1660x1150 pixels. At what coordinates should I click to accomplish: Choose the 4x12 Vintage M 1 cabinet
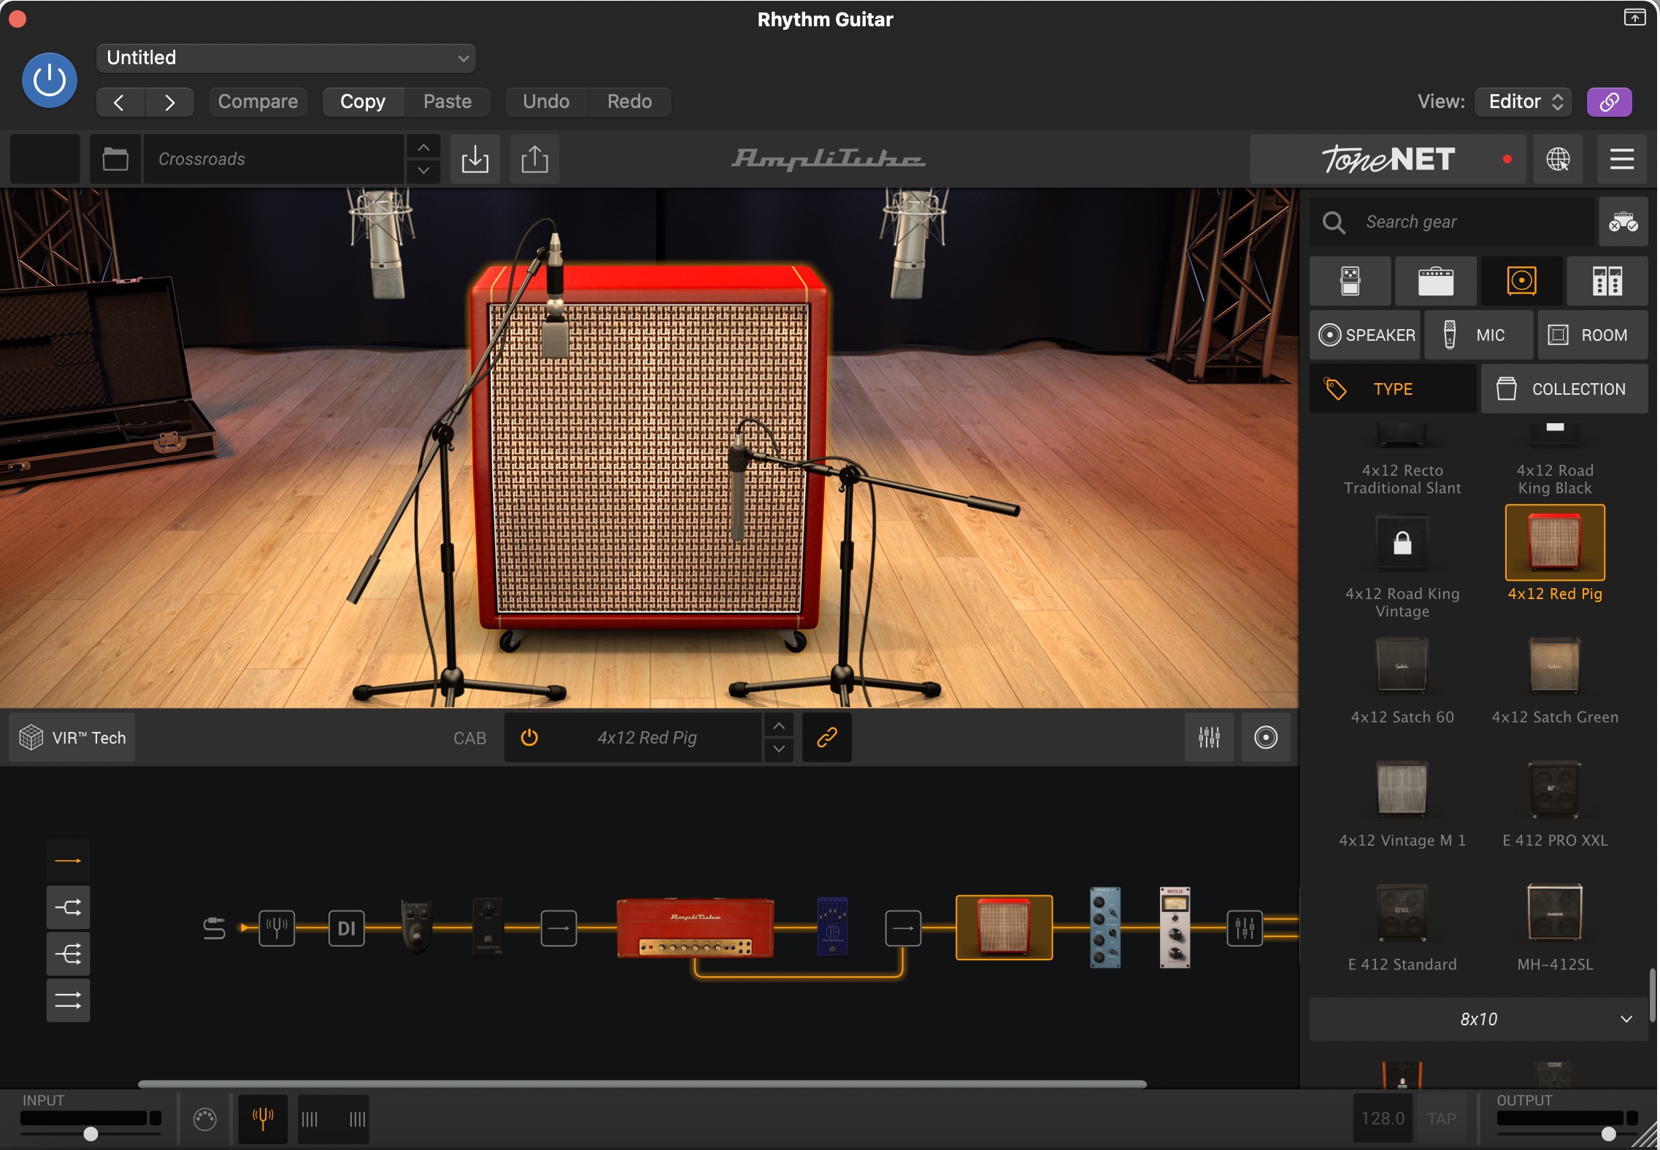(1402, 789)
